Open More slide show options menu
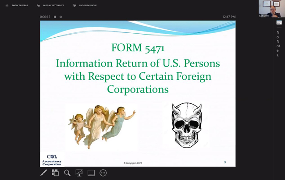The image size is (285, 180). point(103,173)
